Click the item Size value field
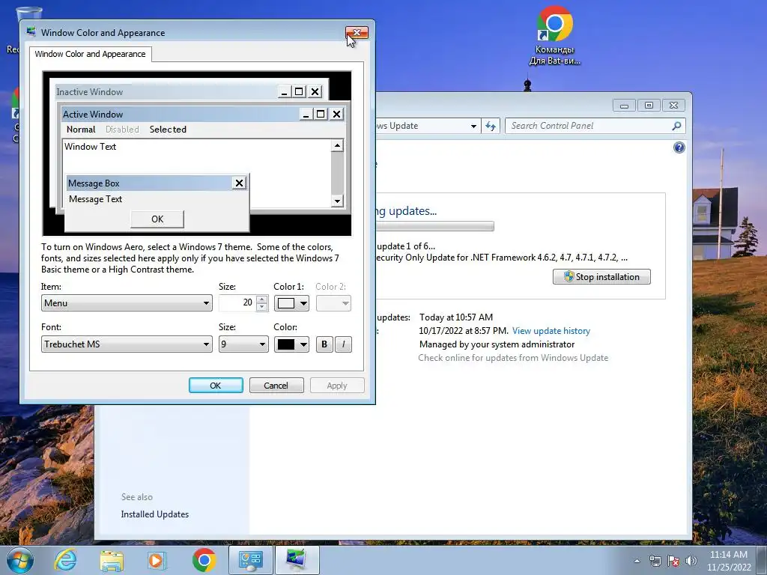This screenshot has height=575, width=767. click(237, 303)
